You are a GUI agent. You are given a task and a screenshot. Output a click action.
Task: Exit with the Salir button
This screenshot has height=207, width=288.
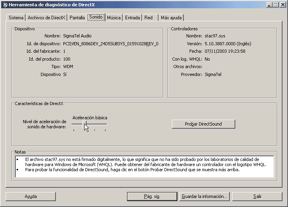(x=257, y=196)
